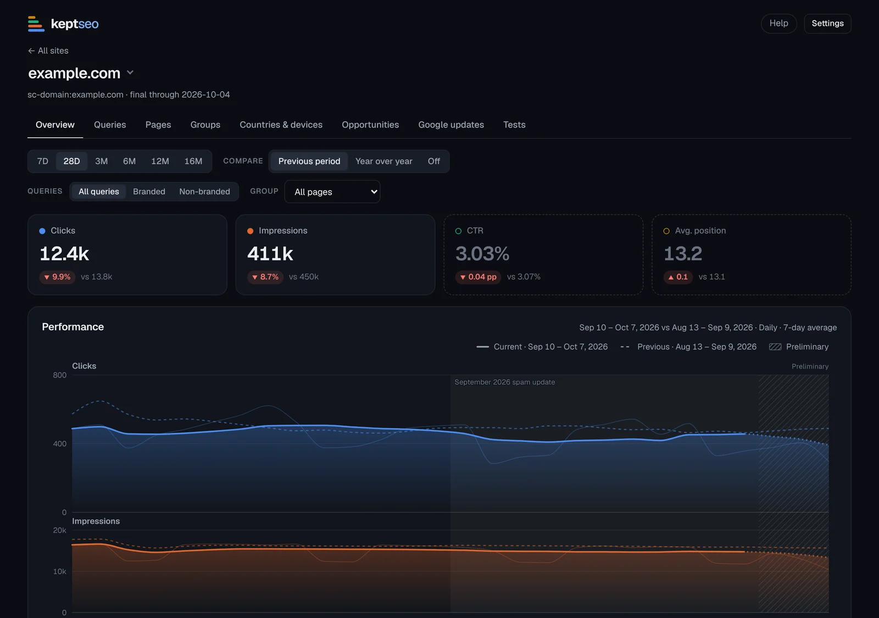Open the Help page

pyautogui.click(x=778, y=23)
